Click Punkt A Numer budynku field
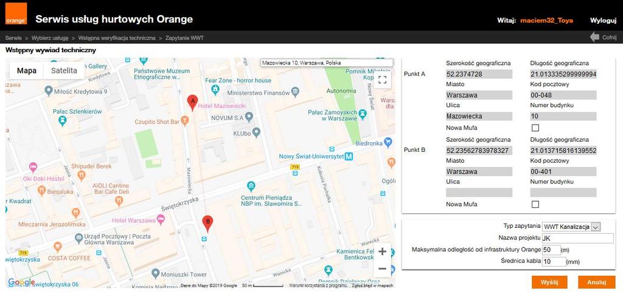623x294 pixels. (x=563, y=116)
